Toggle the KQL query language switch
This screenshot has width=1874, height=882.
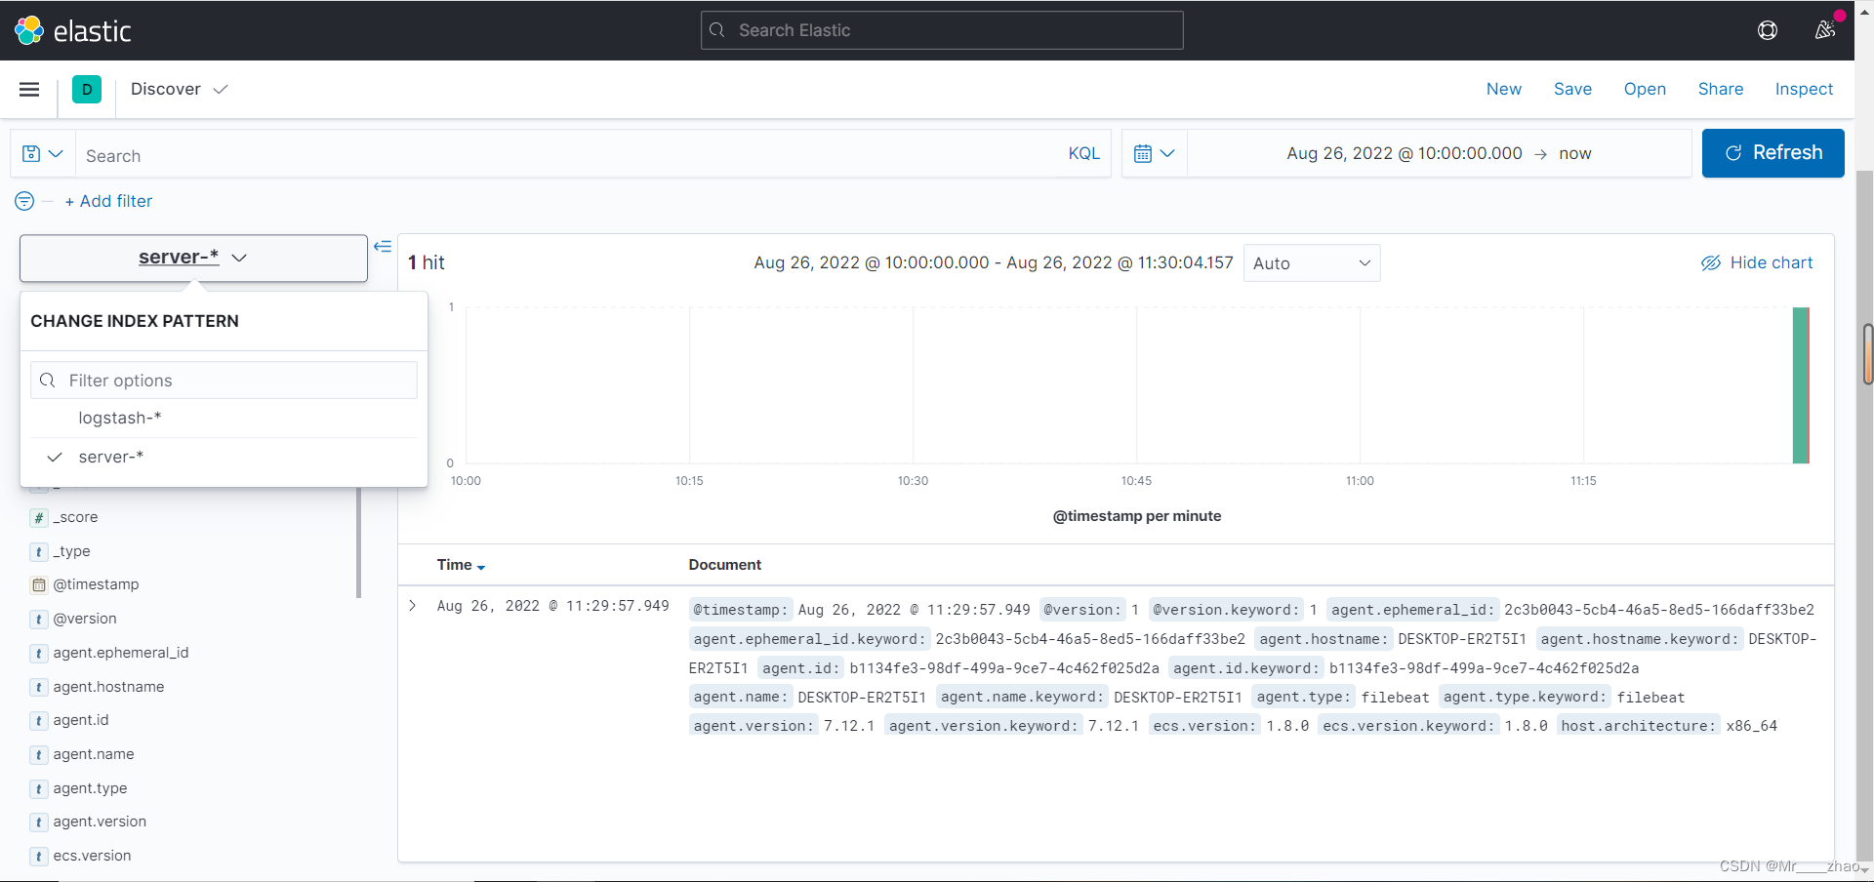coord(1083,153)
